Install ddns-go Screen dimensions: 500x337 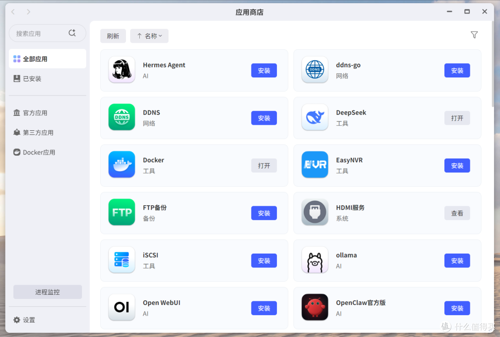point(457,70)
